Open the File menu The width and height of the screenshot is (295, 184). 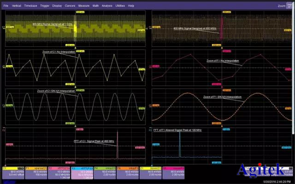coord(6,6)
